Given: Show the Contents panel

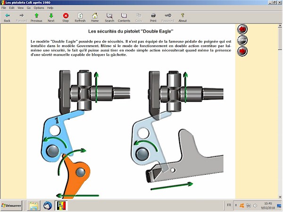Looking at the screenshot, I should [124, 17].
